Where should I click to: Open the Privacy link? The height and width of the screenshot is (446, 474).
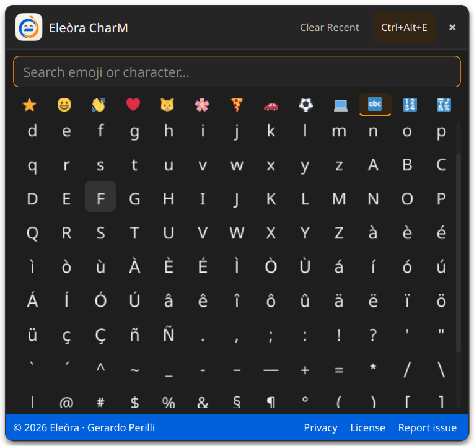coord(320,427)
